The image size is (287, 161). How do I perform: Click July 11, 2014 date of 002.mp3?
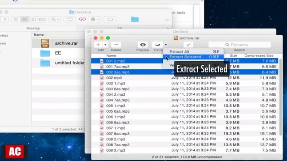(x=193, y=78)
